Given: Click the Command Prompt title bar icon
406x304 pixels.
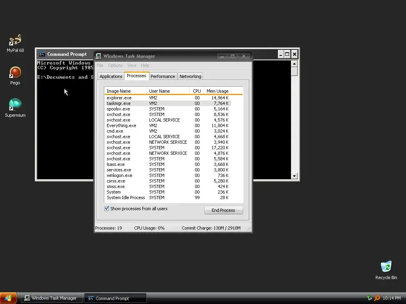Looking at the screenshot, I should [x=42, y=54].
